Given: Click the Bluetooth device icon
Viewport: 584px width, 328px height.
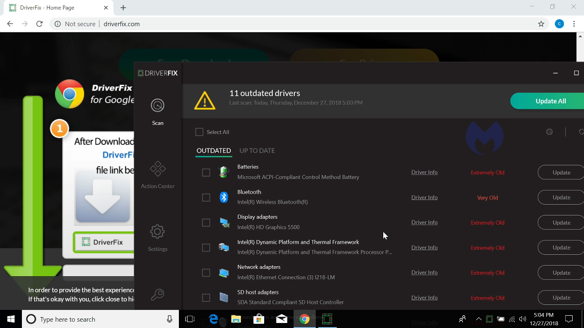Looking at the screenshot, I should pos(224,197).
